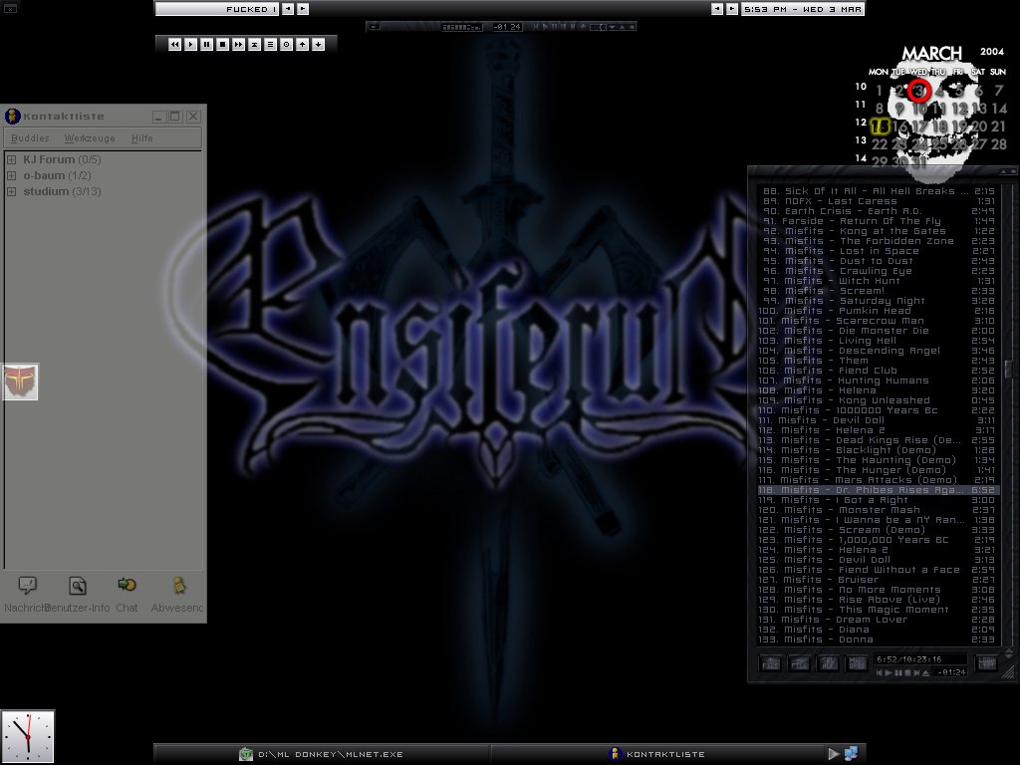Click the circled day 3 on the calendar
Screen dimensions: 1020x765
pyautogui.click(x=918, y=91)
